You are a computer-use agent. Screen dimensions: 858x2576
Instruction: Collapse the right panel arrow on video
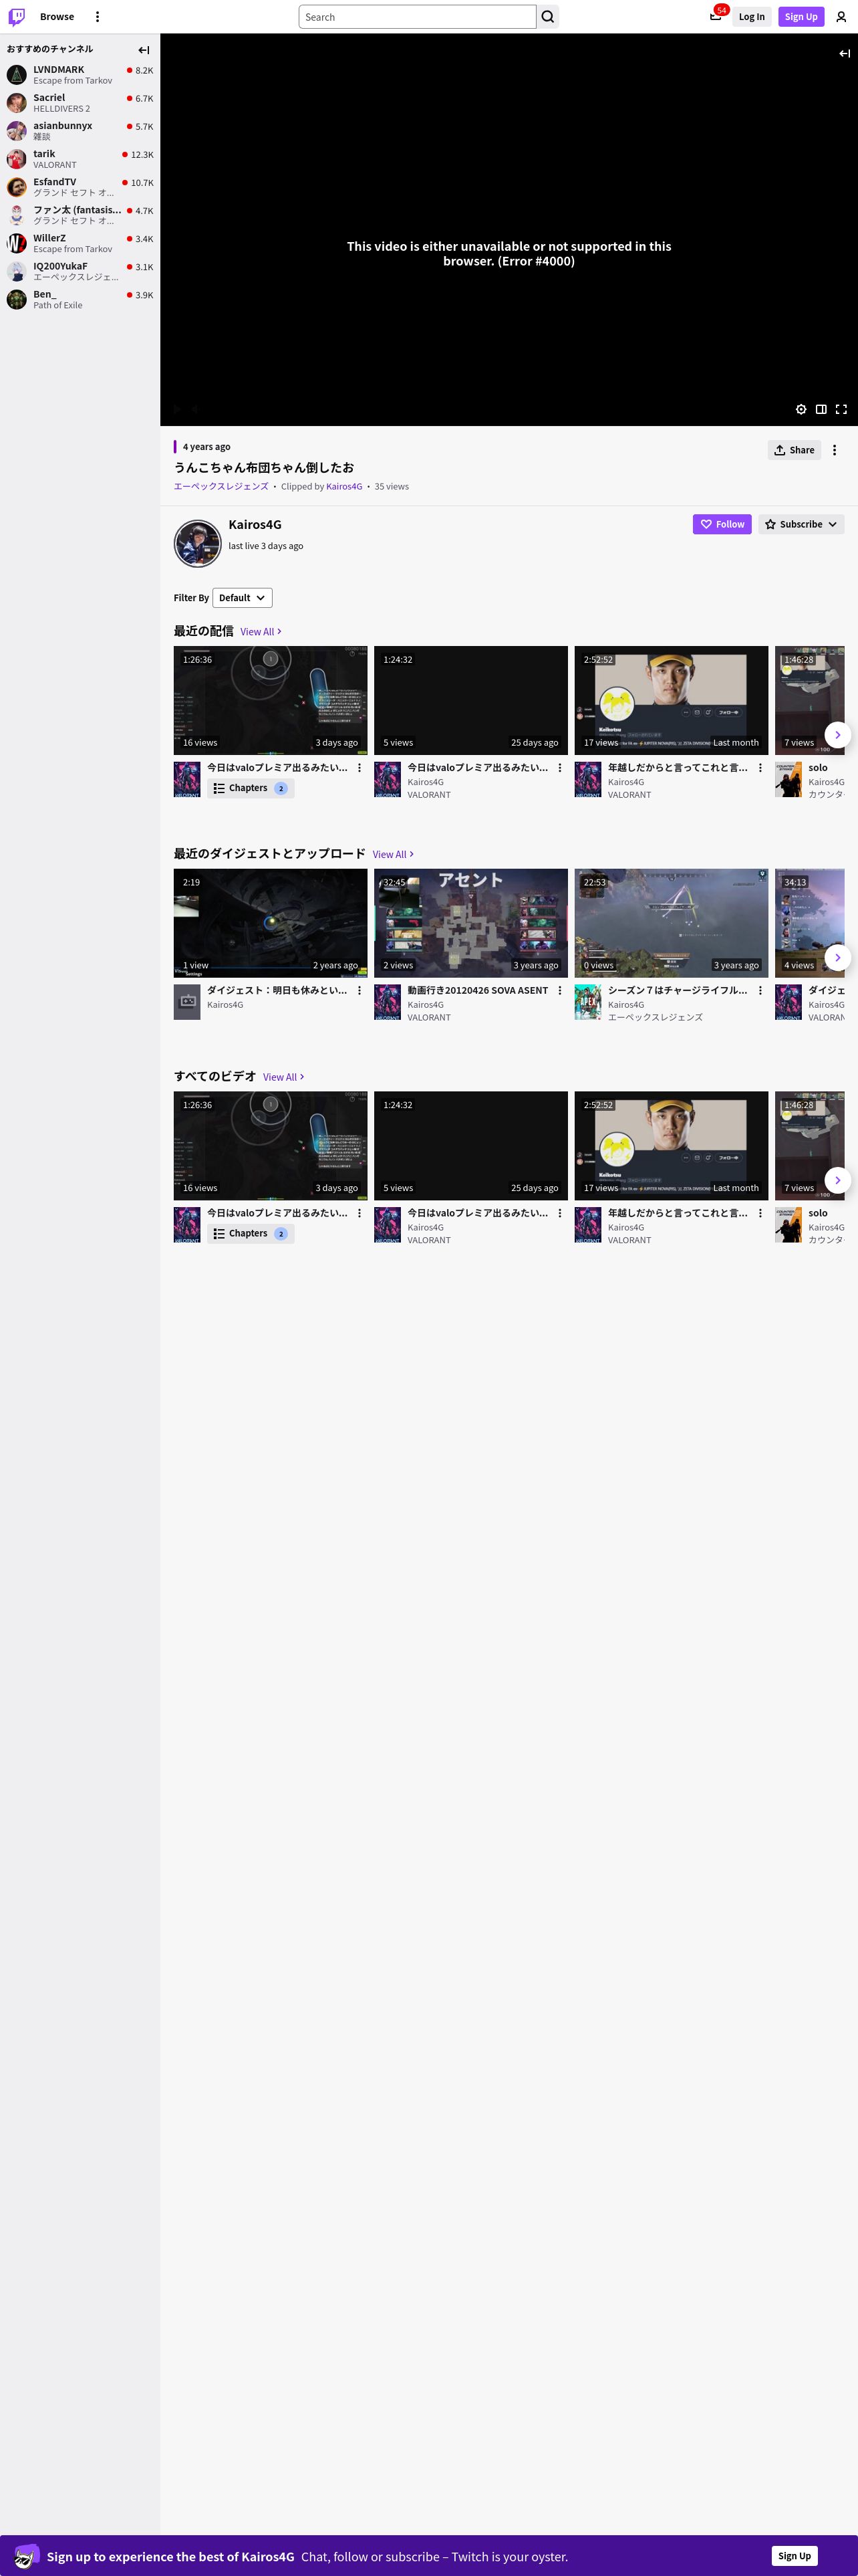(844, 53)
